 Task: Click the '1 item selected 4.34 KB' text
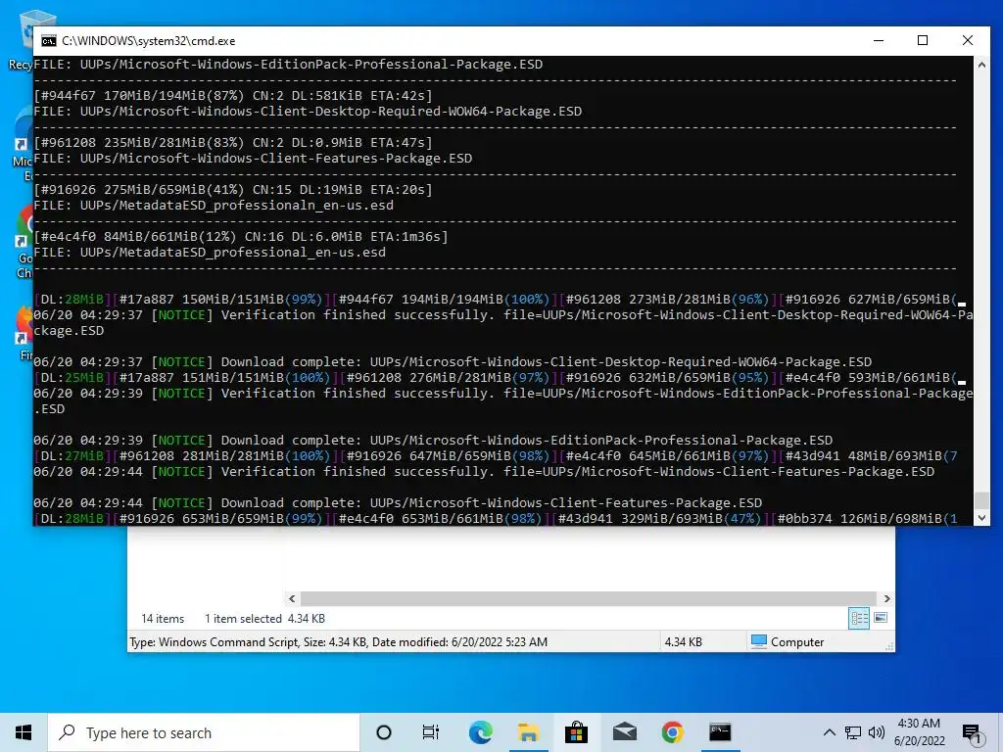coord(264,619)
